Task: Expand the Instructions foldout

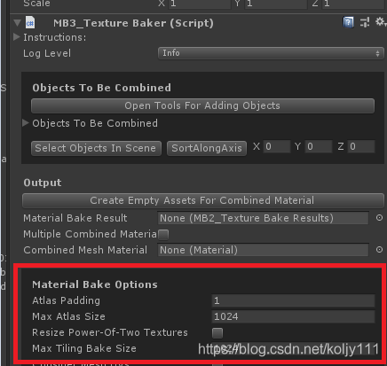Action: pos(17,37)
